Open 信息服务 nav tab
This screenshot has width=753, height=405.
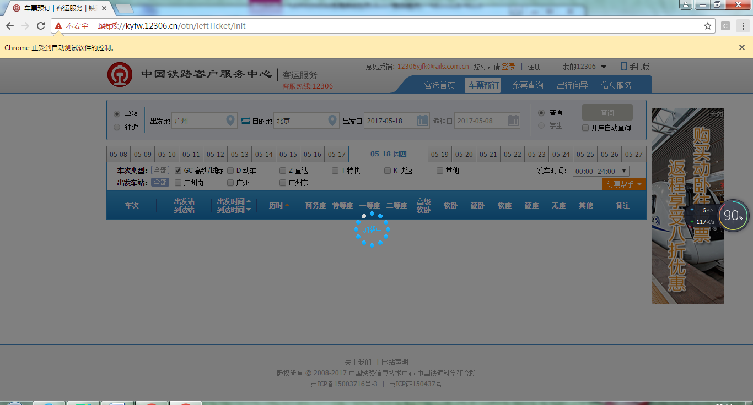(x=616, y=85)
